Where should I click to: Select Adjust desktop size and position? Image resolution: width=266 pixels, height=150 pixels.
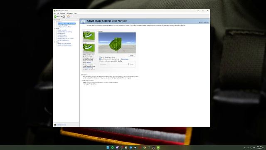pos(66,38)
